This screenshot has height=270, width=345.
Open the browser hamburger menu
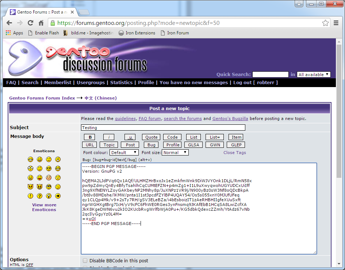tap(336, 23)
